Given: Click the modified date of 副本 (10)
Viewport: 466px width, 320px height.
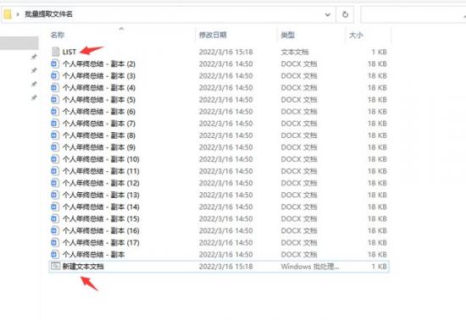Looking at the screenshot, I should pos(226,159).
